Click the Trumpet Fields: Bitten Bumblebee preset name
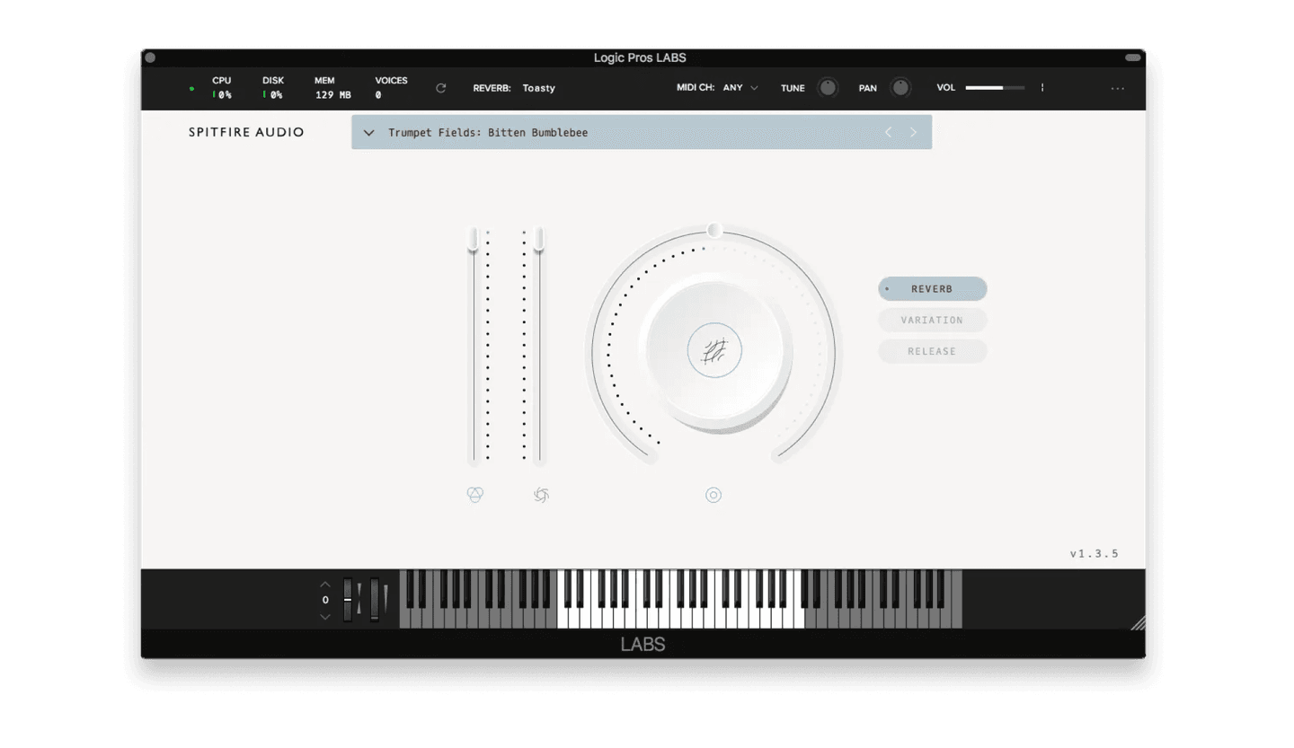This screenshot has width=1294, height=748. 488,133
